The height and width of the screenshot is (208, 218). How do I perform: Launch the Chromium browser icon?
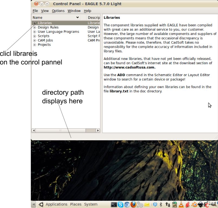(127, 204)
